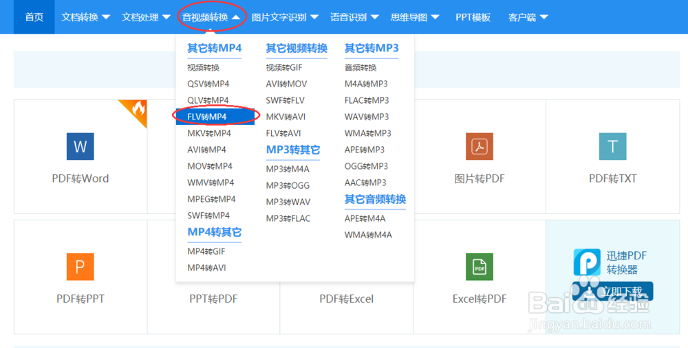Click the 其它转MP4 category heading
Screen dimensions: 688x348
coord(215,48)
